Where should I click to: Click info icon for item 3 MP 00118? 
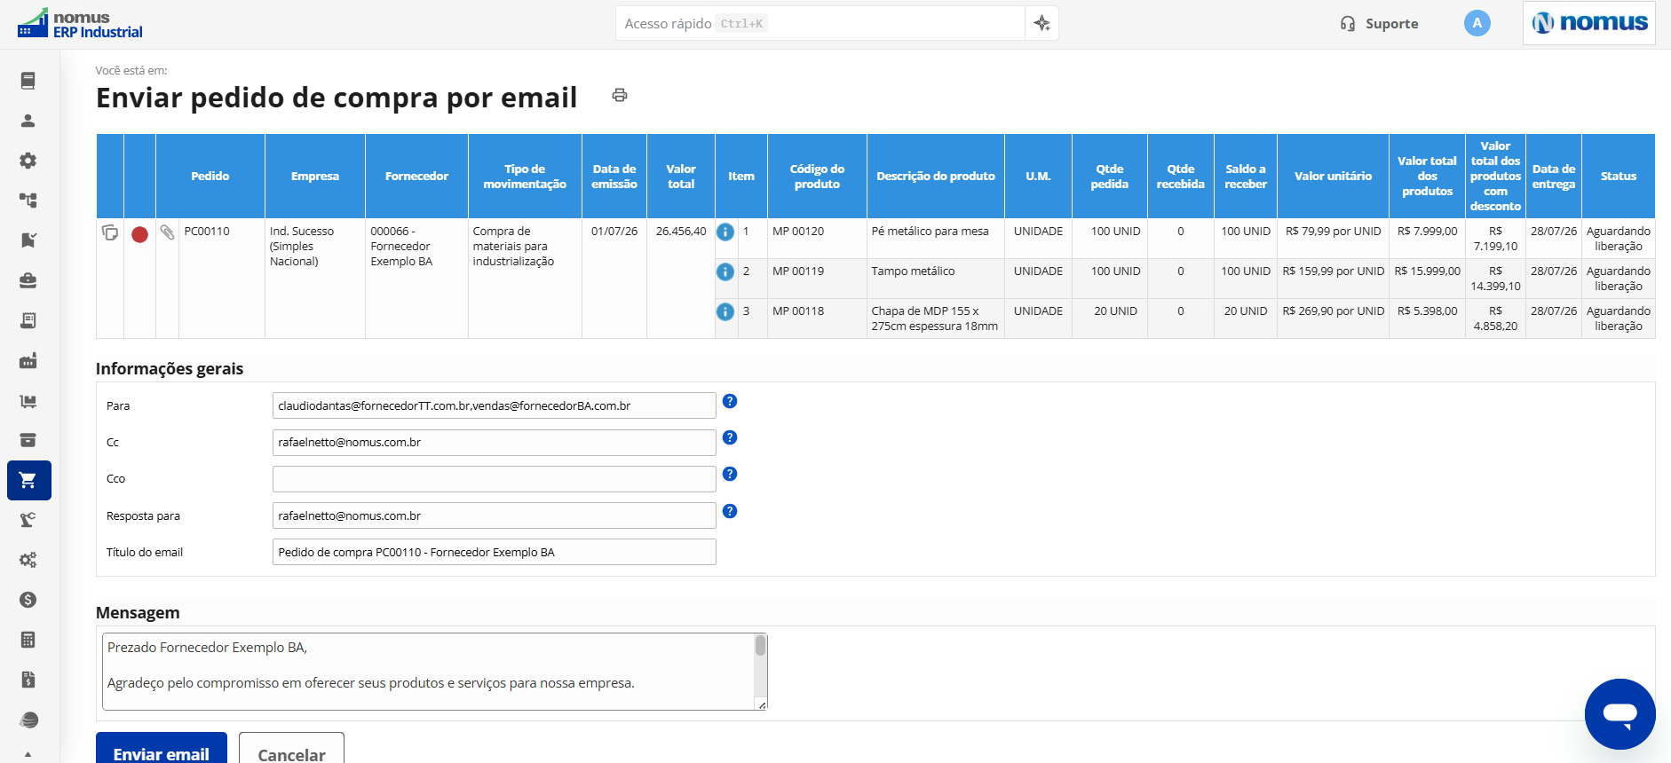tap(725, 311)
